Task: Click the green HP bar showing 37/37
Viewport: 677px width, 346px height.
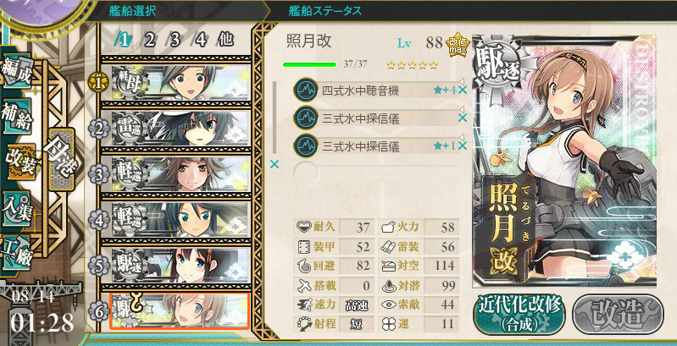Action: 309,64
